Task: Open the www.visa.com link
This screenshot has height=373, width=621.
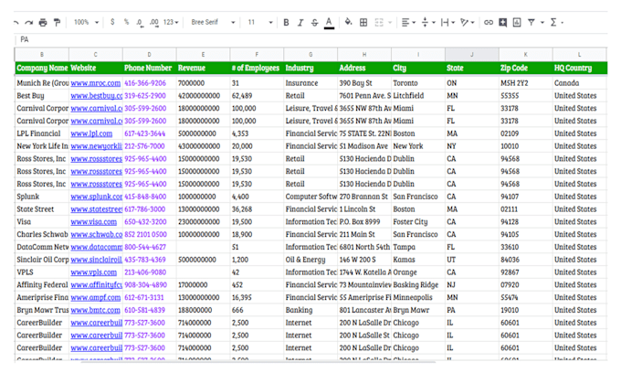Action: (93, 222)
